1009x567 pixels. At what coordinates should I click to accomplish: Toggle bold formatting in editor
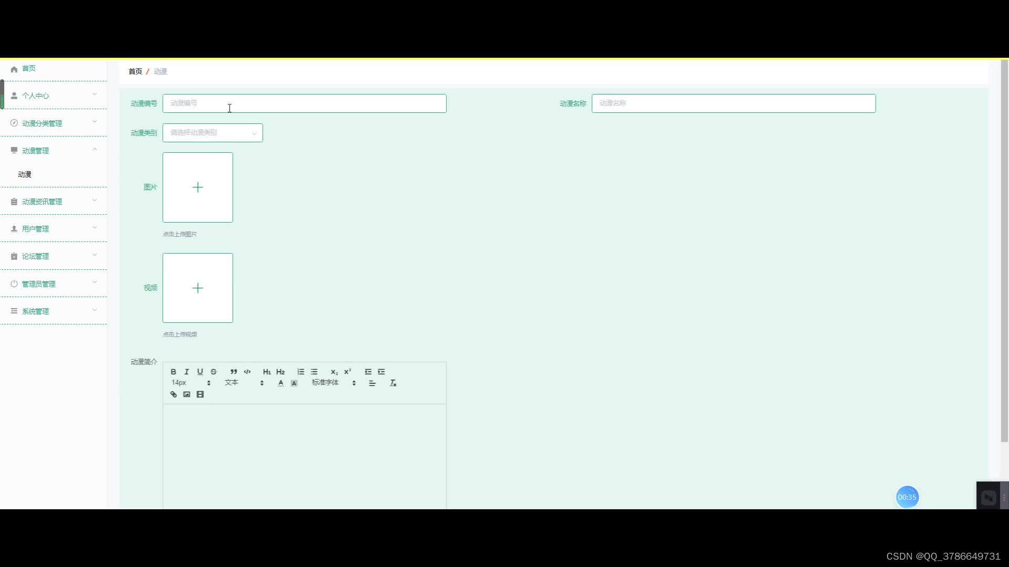coord(173,372)
